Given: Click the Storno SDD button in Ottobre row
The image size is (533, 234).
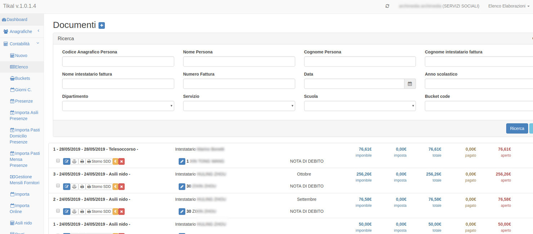Looking at the screenshot, I should [x=99, y=186].
